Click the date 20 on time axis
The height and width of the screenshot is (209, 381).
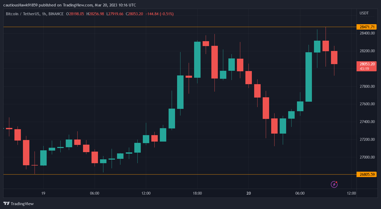[x=249, y=193]
